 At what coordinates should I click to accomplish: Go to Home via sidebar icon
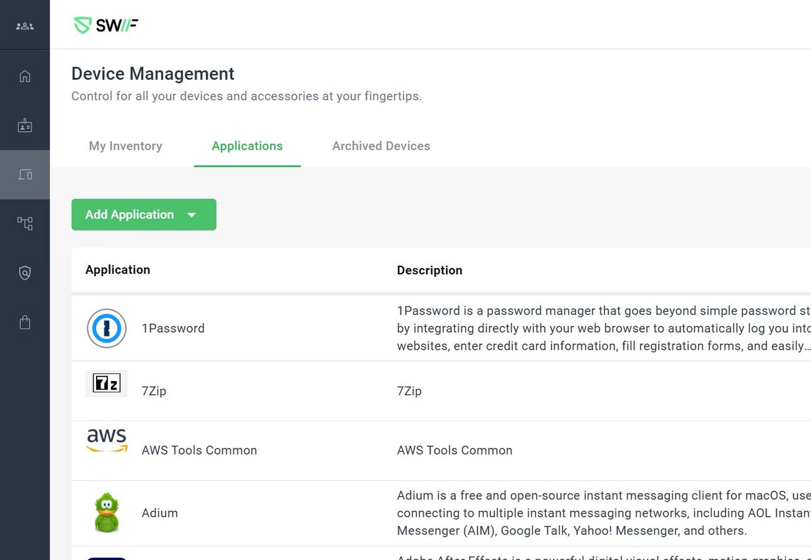click(x=24, y=77)
